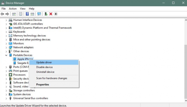
Task: Click the circled down-arrow toolbar icon
Action: tap(56, 14)
